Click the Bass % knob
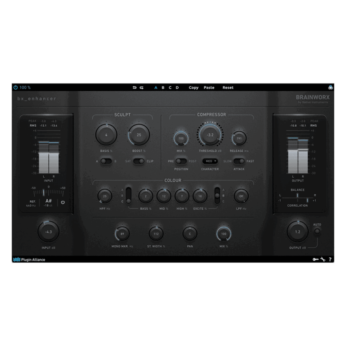Image resolution: width=346 pixels, height=346 pixels. 146,196
